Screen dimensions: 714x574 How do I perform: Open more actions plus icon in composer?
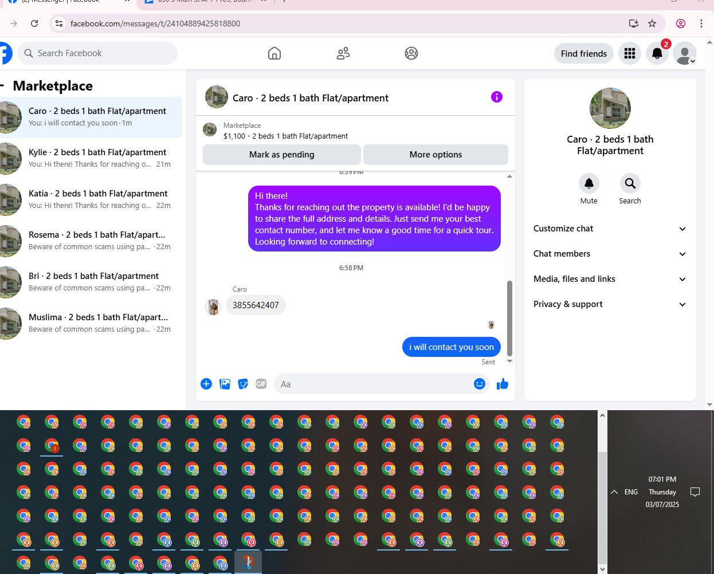click(x=206, y=384)
